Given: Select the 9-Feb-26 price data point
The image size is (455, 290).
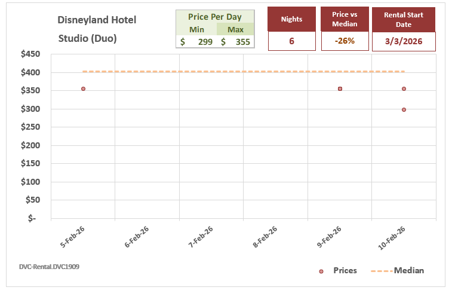Looking at the screenshot, I should point(340,88).
